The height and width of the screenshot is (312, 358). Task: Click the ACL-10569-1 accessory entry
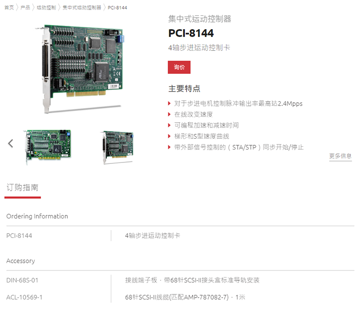point(24,297)
